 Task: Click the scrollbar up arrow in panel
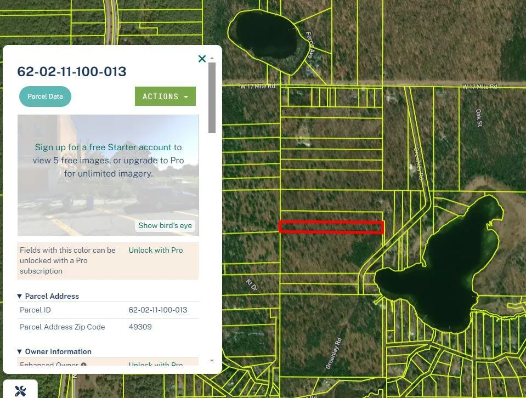click(x=212, y=58)
